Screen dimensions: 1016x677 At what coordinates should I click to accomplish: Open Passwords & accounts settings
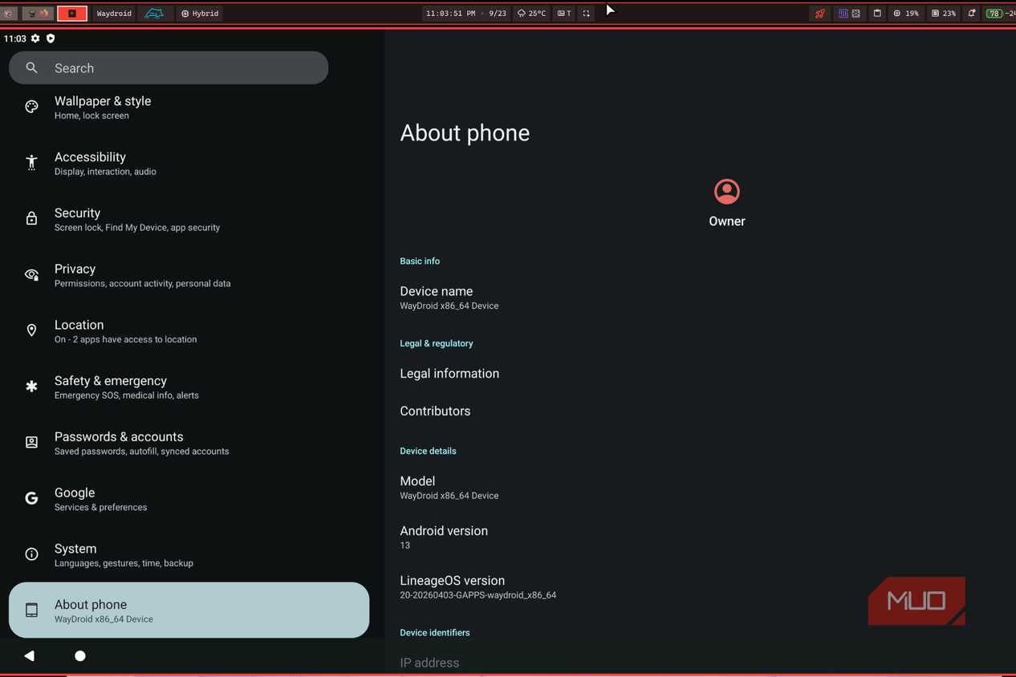(189, 443)
